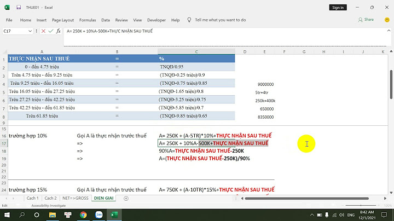Open the Developer tab
394x221 pixels.
pos(157,20)
